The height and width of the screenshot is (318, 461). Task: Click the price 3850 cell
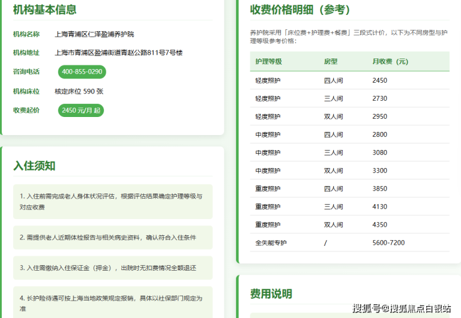pos(380,189)
